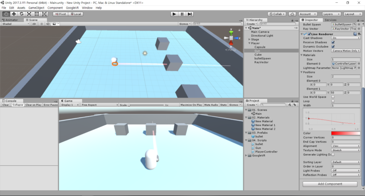Image resolution: width=365 pixels, height=196 pixels.
Task: Toggle Pivot handle position
Action: coord(61,14)
